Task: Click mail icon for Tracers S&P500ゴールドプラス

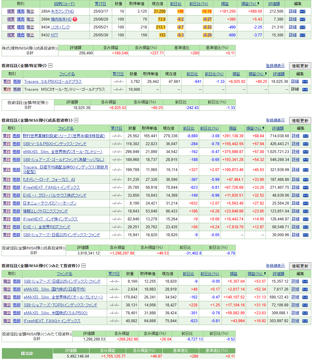Action: coord(305,82)
